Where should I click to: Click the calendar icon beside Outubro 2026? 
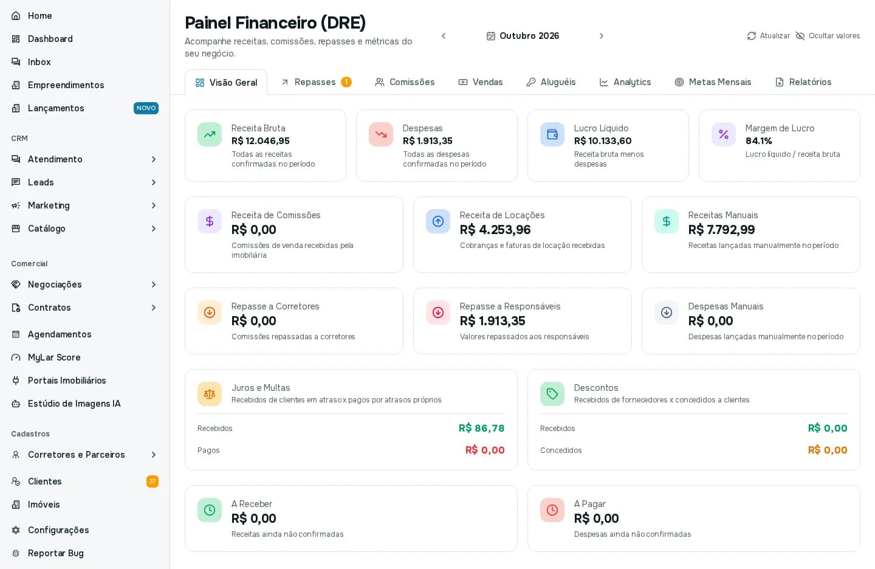(x=491, y=36)
